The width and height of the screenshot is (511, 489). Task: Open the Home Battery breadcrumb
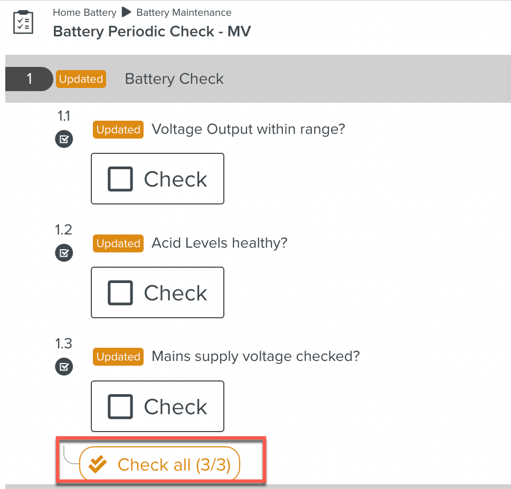pyautogui.click(x=84, y=12)
